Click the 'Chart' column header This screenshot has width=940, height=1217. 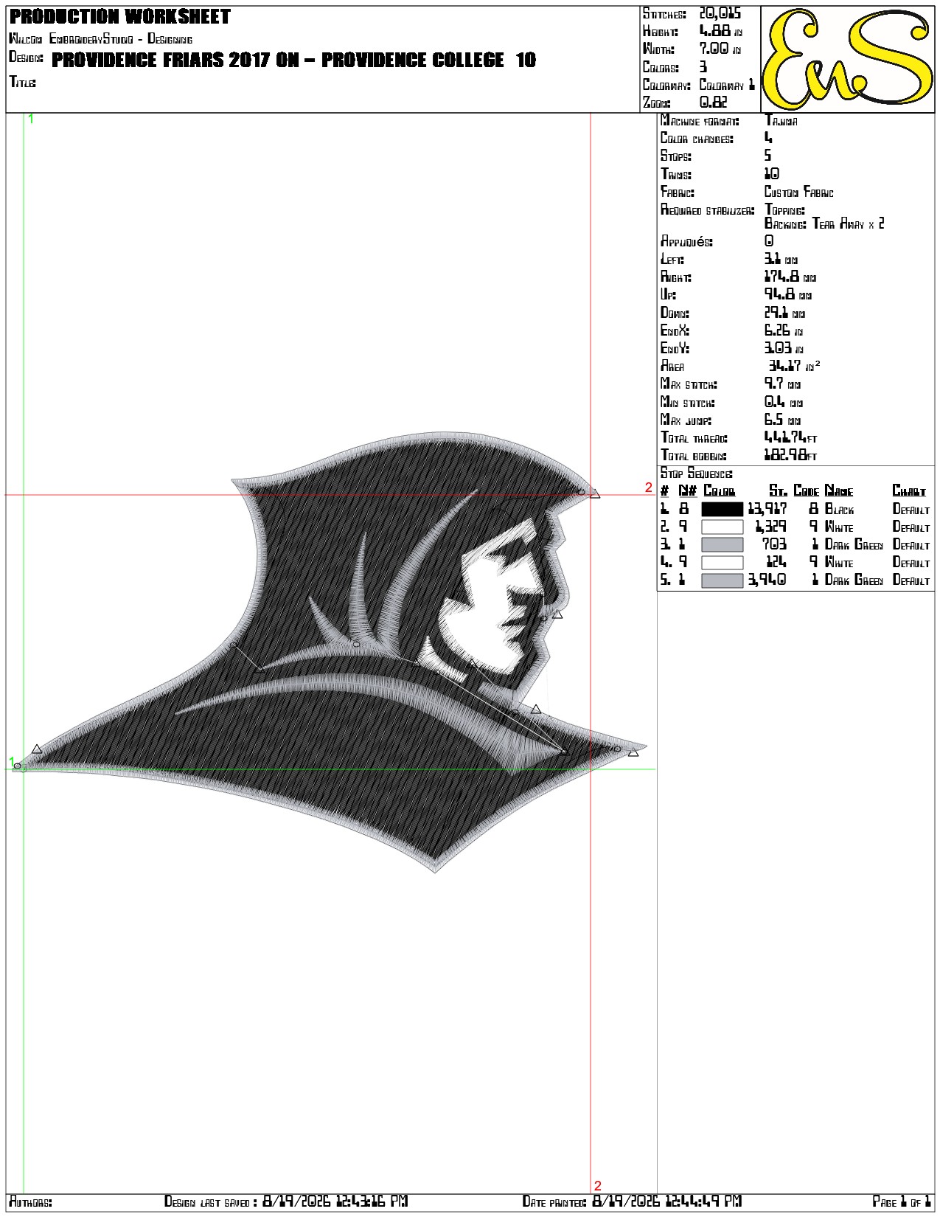(x=909, y=490)
